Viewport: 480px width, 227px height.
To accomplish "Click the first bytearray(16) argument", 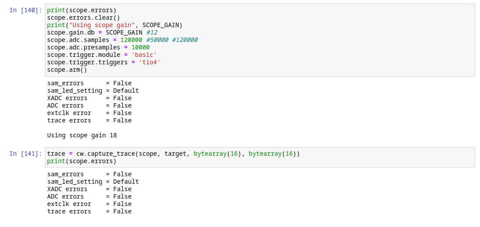I will (x=217, y=154).
